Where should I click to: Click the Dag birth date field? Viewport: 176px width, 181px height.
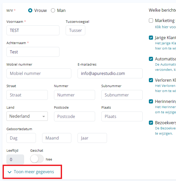click(21, 138)
